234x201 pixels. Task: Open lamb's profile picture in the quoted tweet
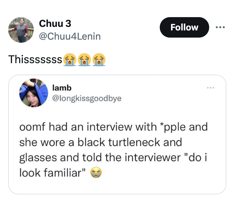coord(34,93)
